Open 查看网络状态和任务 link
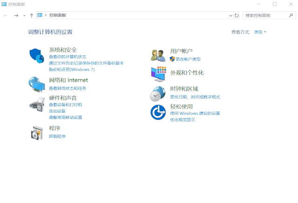 click(x=68, y=88)
